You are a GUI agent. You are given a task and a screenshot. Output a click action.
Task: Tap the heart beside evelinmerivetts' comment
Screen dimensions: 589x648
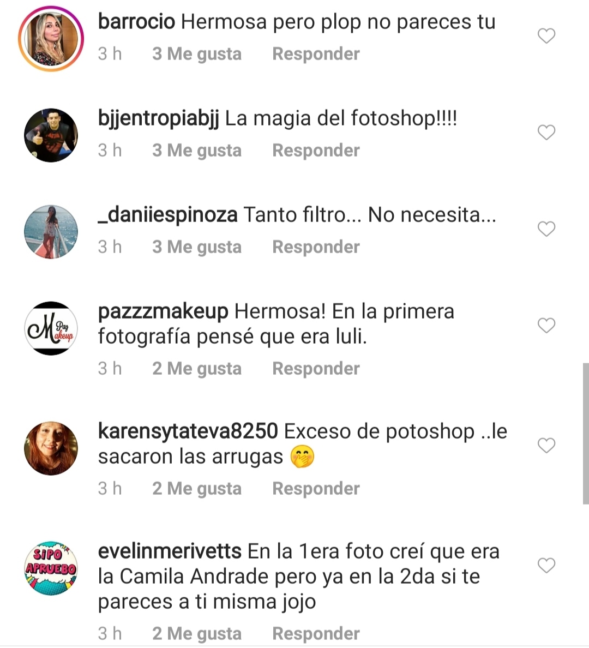click(x=546, y=565)
